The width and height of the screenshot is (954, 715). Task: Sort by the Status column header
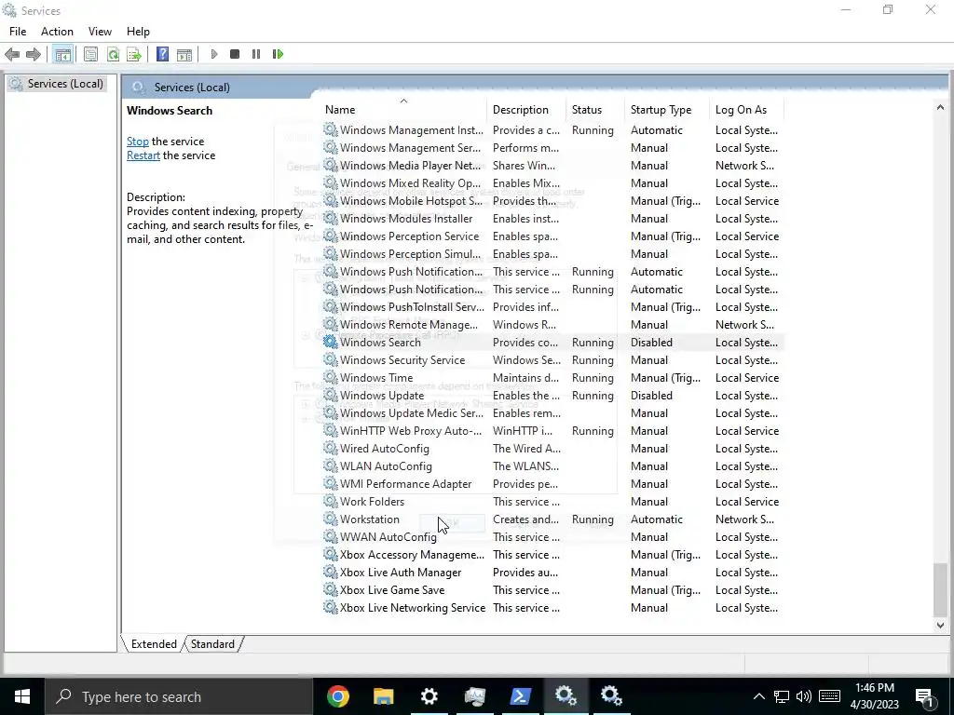tap(595, 110)
